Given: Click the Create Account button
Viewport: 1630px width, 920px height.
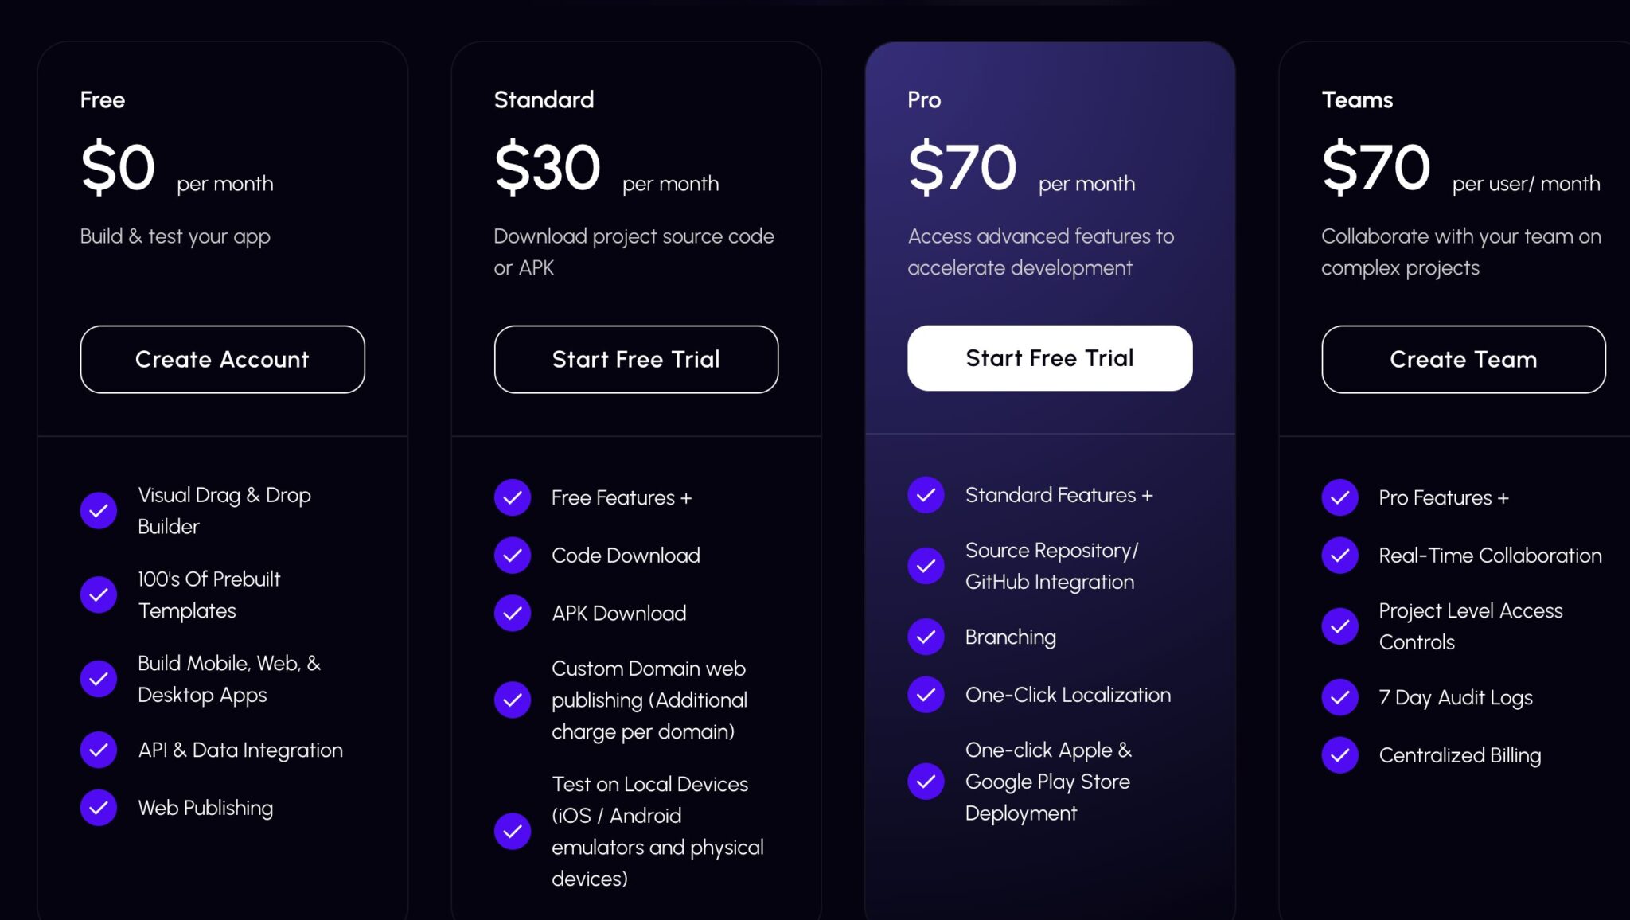Looking at the screenshot, I should pos(222,359).
